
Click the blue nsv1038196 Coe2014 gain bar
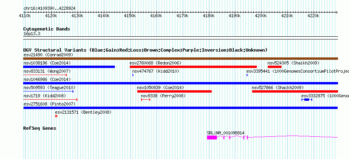[x=69, y=67]
